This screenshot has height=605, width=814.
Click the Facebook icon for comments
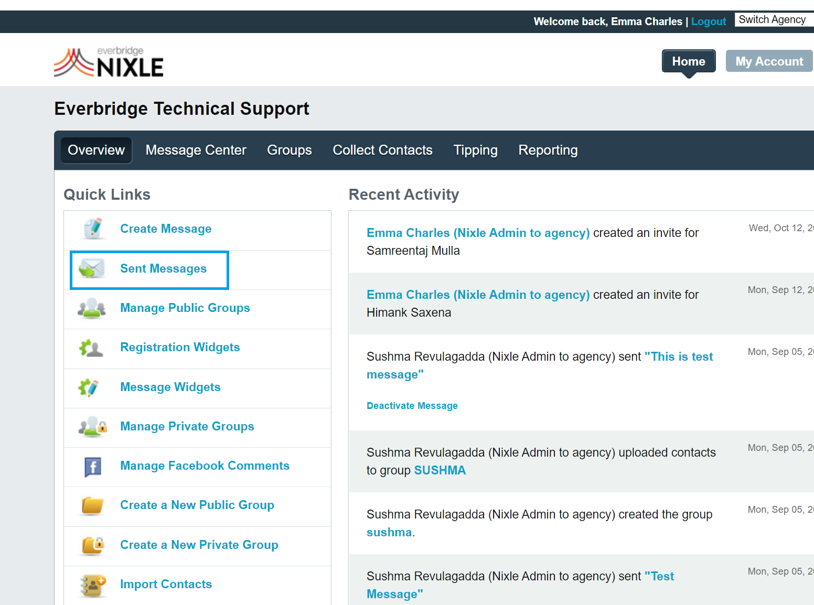tap(93, 467)
